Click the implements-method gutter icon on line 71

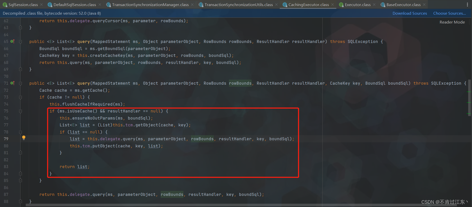click(12, 83)
